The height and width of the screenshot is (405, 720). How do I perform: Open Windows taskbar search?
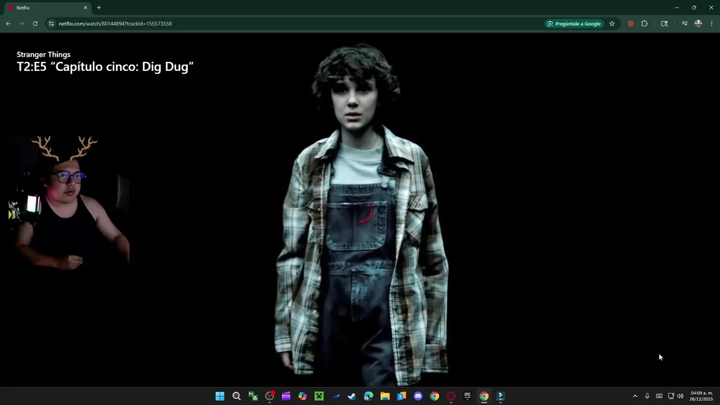[x=237, y=396]
